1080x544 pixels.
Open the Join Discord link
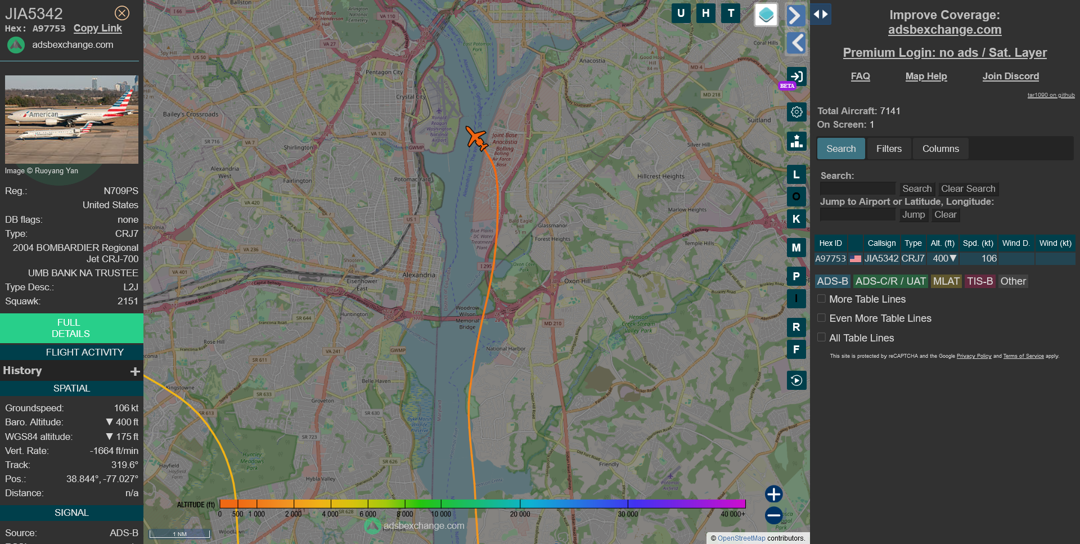(x=1010, y=77)
